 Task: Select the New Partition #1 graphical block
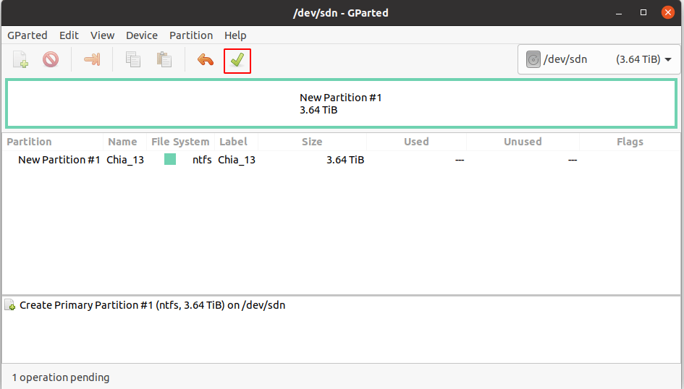point(341,103)
